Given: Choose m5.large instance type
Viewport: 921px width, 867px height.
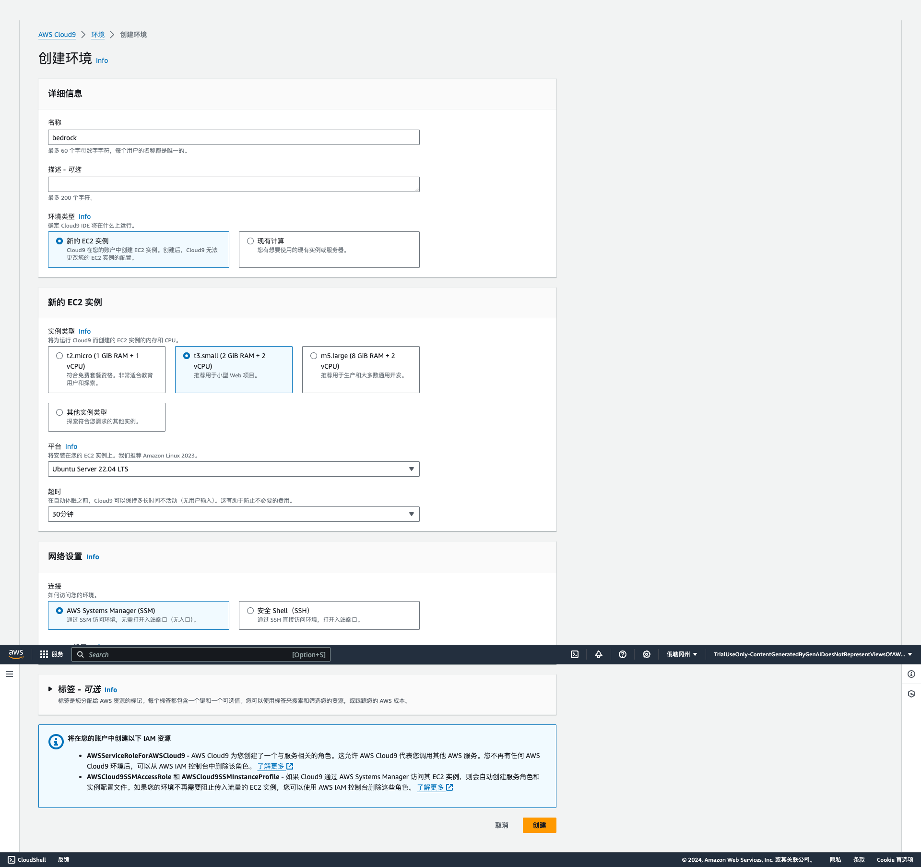Looking at the screenshot, I should tap(361, 370).
